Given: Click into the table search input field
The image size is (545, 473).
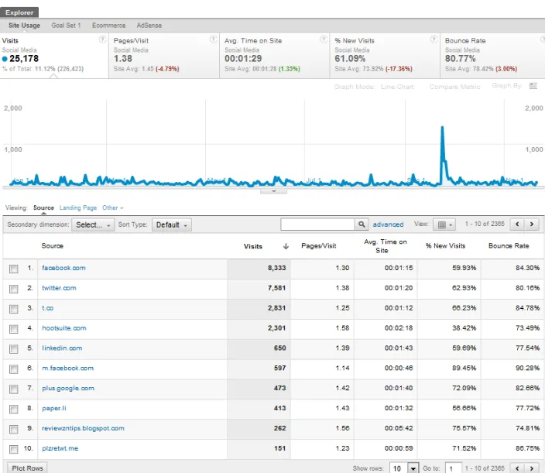Looking at the screenshot, I should 317,225.
